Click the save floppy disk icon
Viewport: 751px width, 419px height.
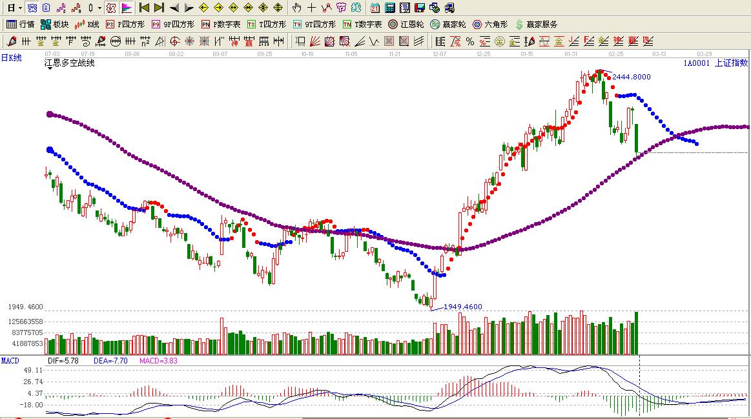coord(420,8)
